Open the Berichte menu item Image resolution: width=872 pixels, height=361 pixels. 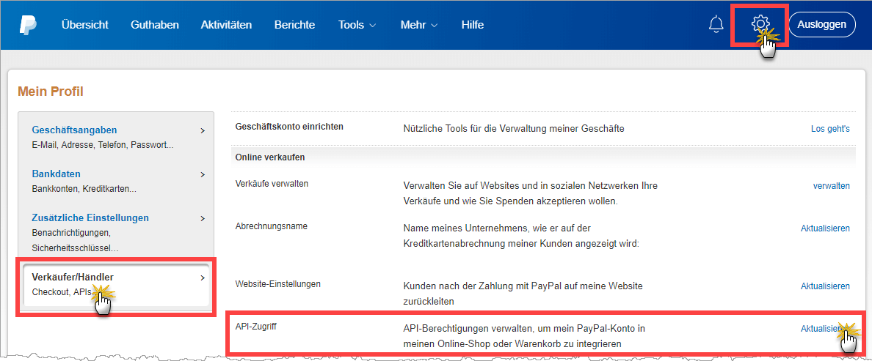click(x=295, y=25)
